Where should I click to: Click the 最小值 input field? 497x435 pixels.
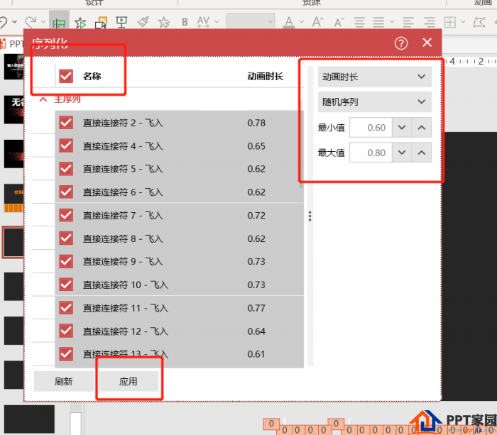[x=369, y=128]
